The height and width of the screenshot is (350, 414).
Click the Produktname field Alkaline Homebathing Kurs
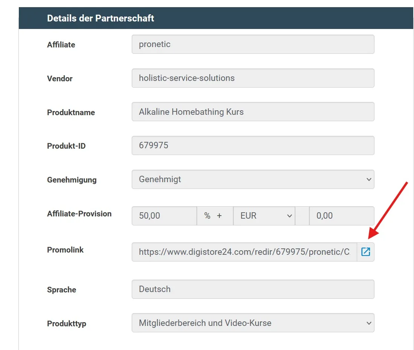coord(253,112)
